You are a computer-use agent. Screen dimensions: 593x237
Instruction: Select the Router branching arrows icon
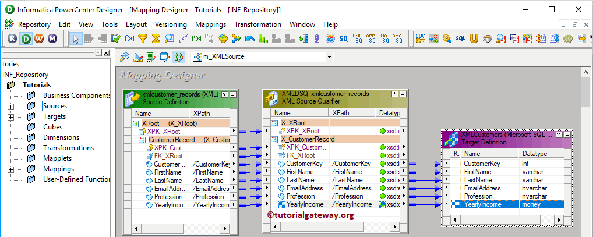click(236, 38)
